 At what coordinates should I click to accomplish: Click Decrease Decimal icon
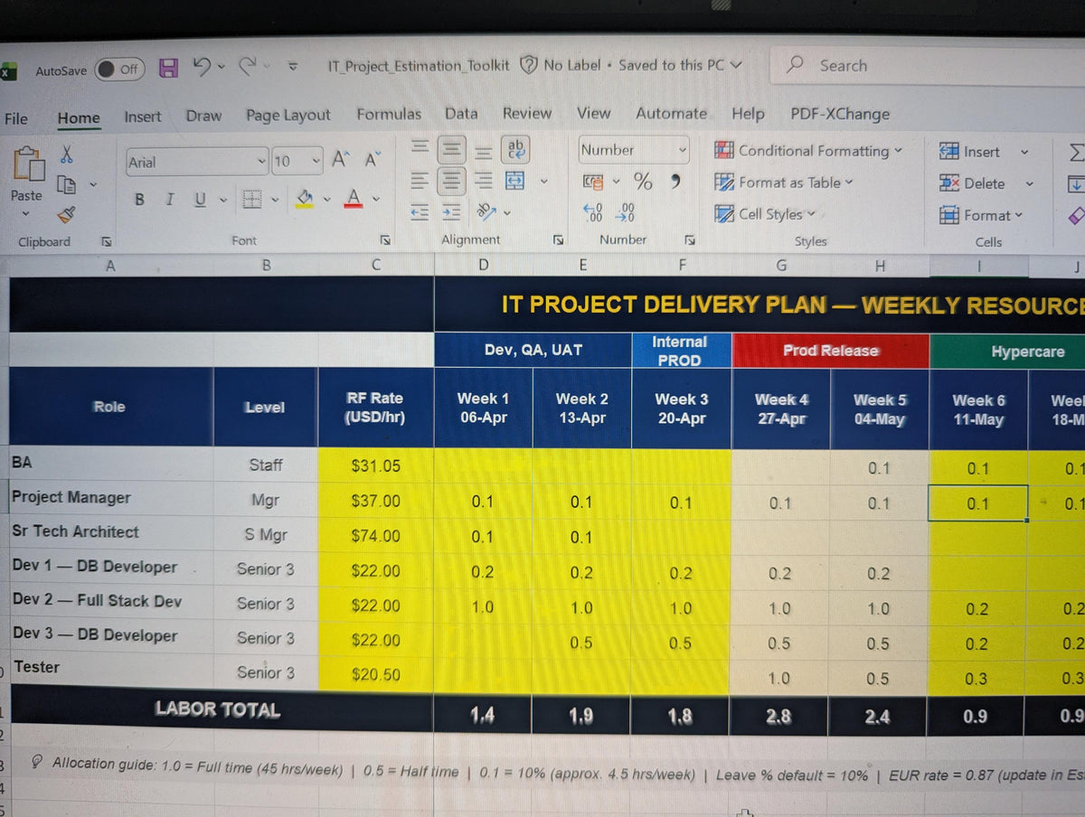pos(625,213)
